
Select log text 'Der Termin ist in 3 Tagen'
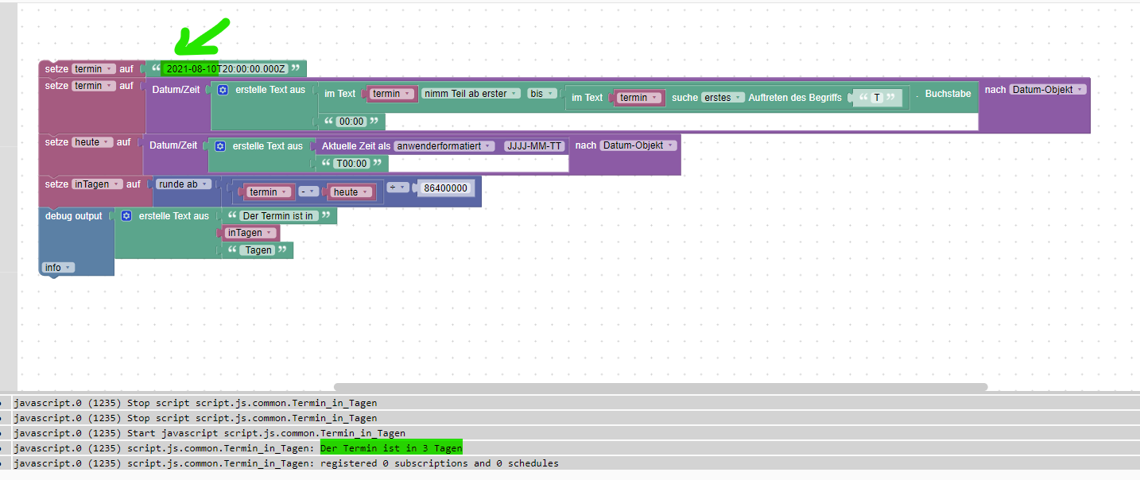click(x=391, y=448)
